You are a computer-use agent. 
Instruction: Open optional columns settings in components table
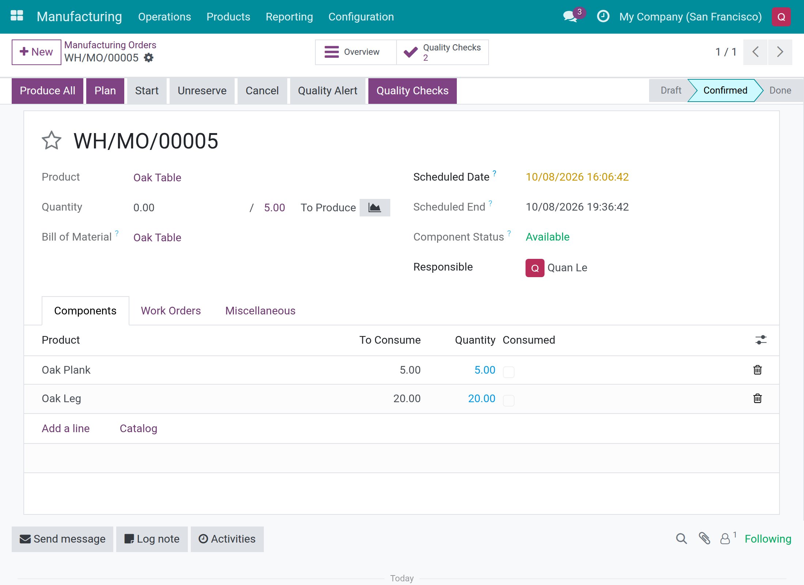(761, 340)
